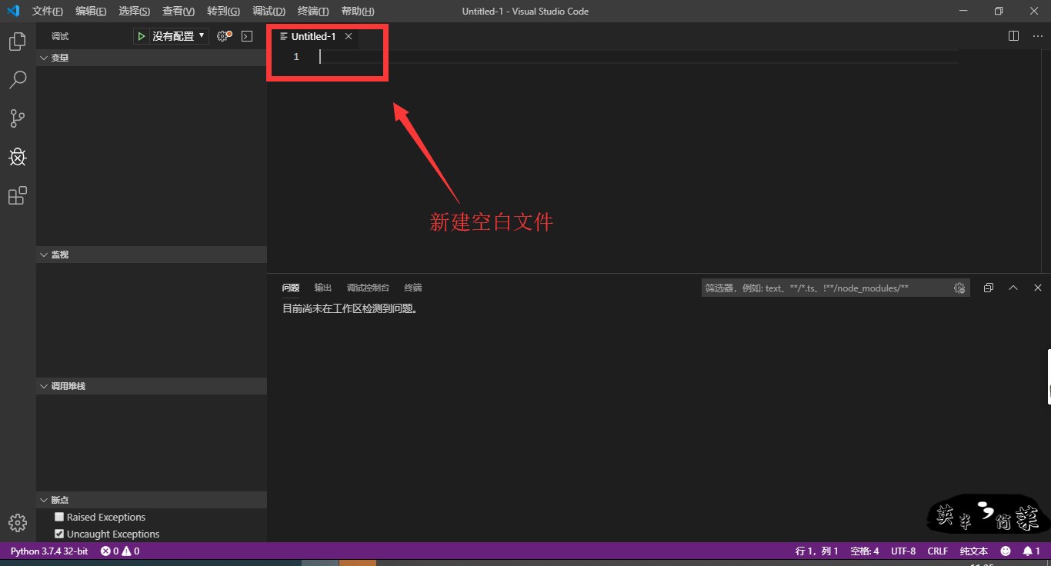
Task: Open the 编辑(E) menu
Action: click(x=91, y=11)
